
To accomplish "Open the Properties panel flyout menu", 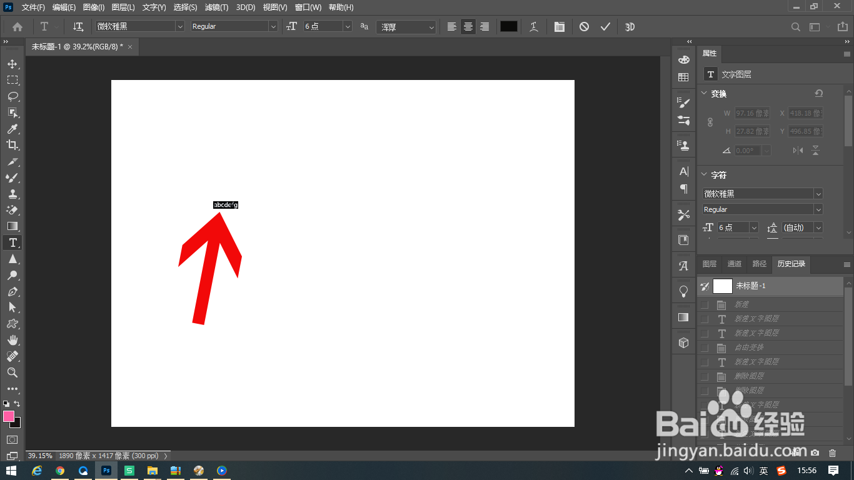I will [x=847, y=54].
